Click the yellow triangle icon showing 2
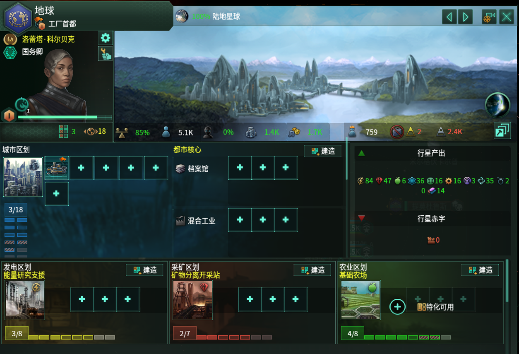The image size is (519, 354). click(410, 132)
